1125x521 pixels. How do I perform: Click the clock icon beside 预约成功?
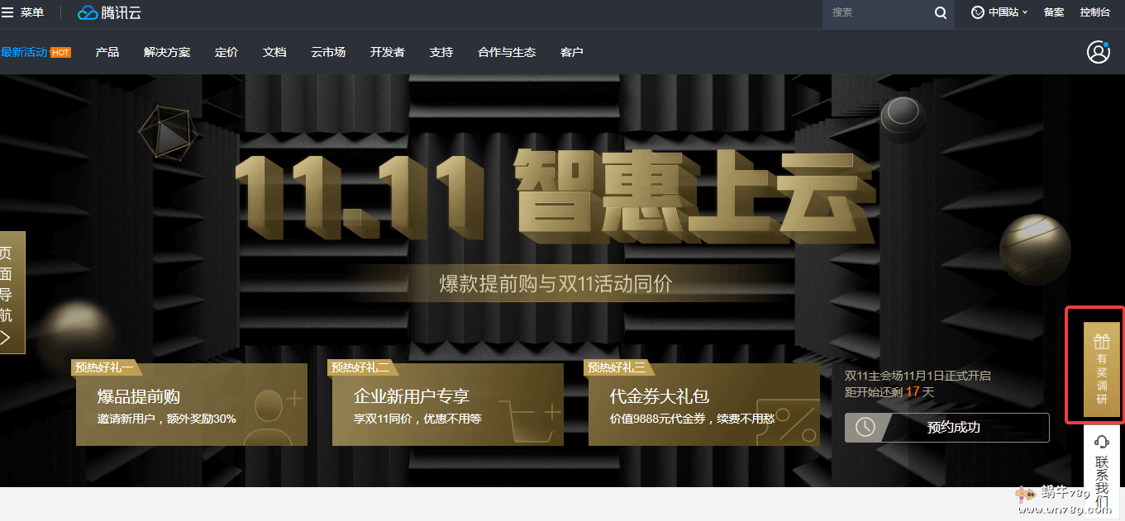(x=865, y=428)
